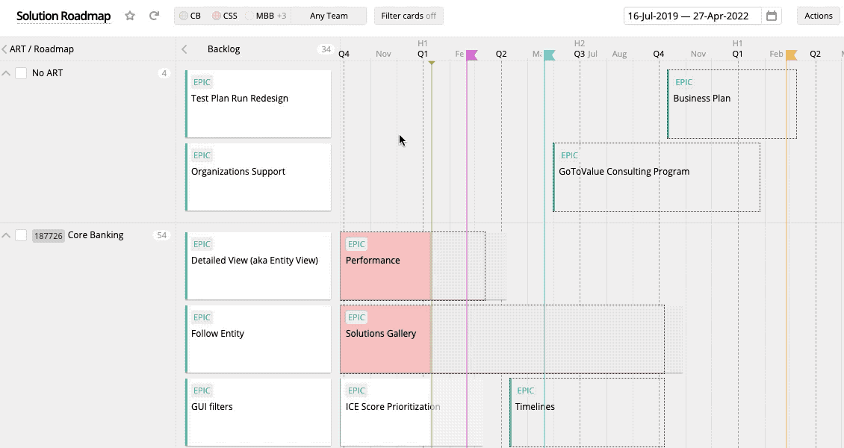Click the date range input field
844x448 pixels.
pyautogui.click(x=691, y=15)
